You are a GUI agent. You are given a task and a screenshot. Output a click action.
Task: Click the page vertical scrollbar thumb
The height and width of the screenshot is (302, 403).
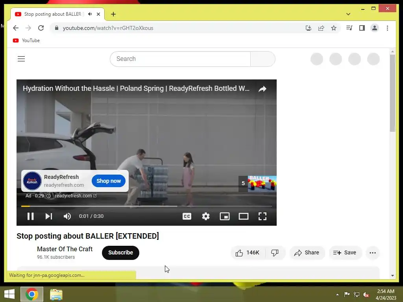pos(392,94)
